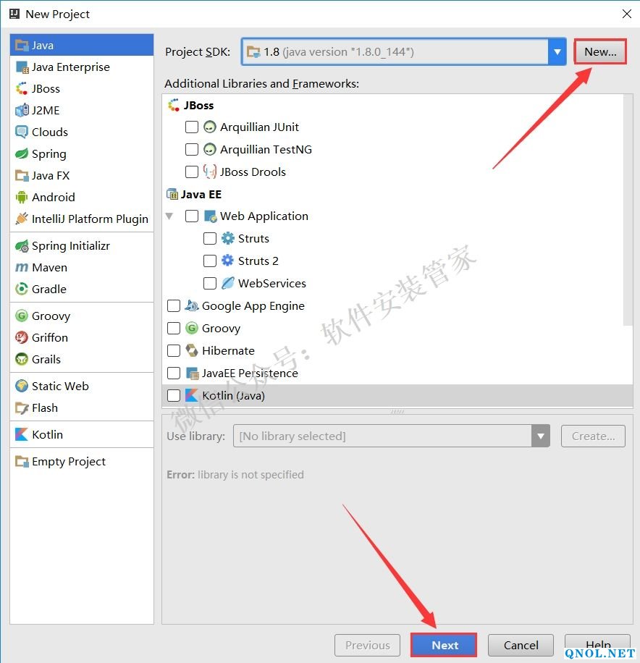Open the Project SDK dropdown arrow
The height and width of the screenshot is (663, 640).
tap(557, 52)
